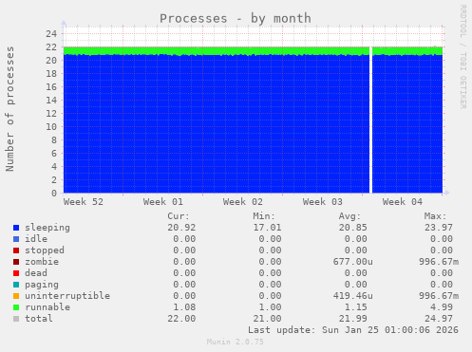
Task: Click the 'Processes - by month' title
Action: click(236, 19)
